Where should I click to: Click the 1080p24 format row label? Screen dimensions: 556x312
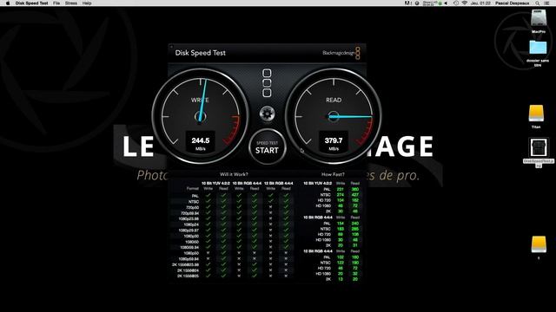click(191, 224)
